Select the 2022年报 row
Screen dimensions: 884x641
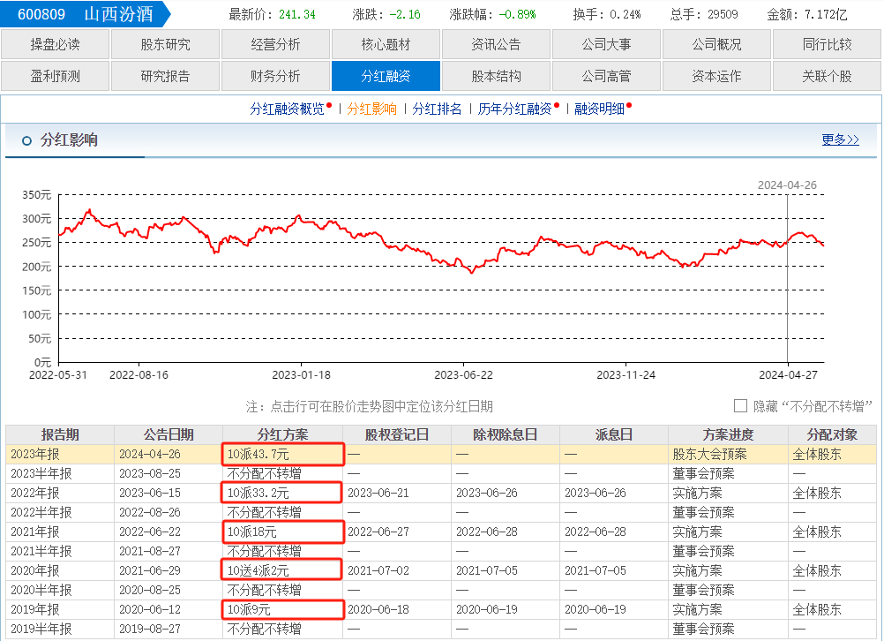tap(441, 494)
